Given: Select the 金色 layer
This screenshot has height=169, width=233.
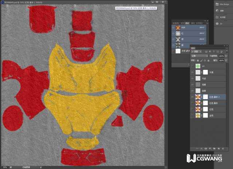Looking at the screenshot, I should [x=208, y=116].
